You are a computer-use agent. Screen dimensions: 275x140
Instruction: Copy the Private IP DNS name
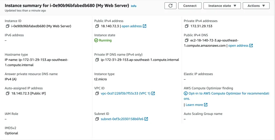pos(97,60)
